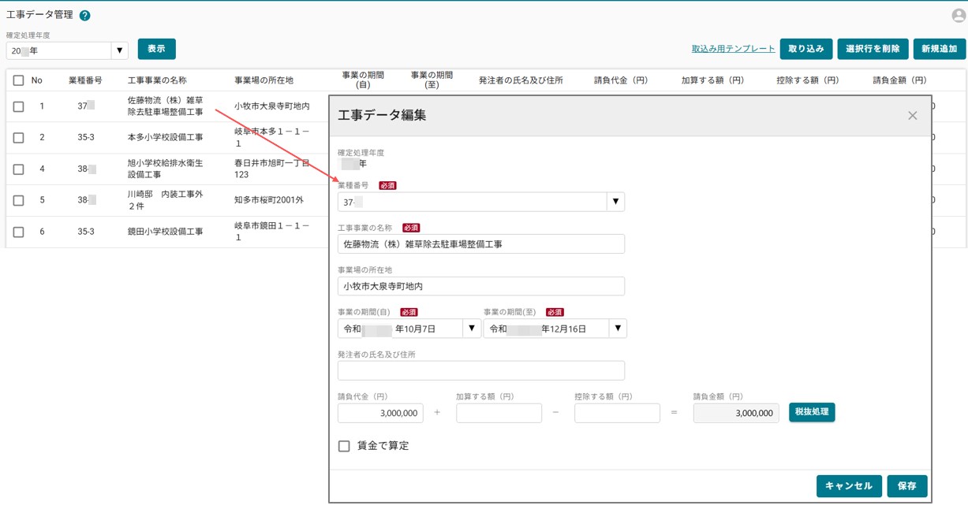Click the 税抜処理 button
Viewport: 968px width, 509px height.
coord(812,412)
